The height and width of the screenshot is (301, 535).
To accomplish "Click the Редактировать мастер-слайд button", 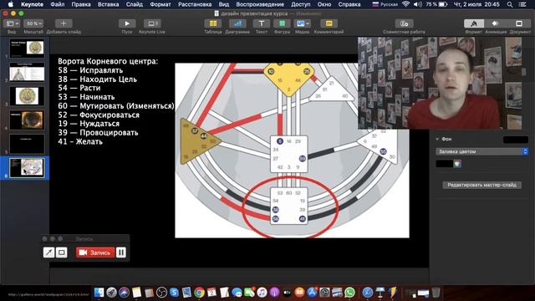I will [481, 185].
